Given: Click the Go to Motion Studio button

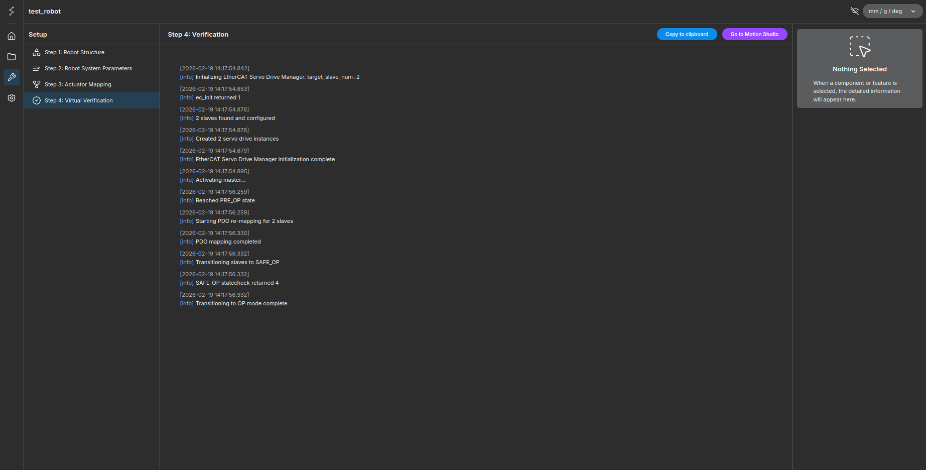Looking at the screenshot, I should tap(754, 34).
